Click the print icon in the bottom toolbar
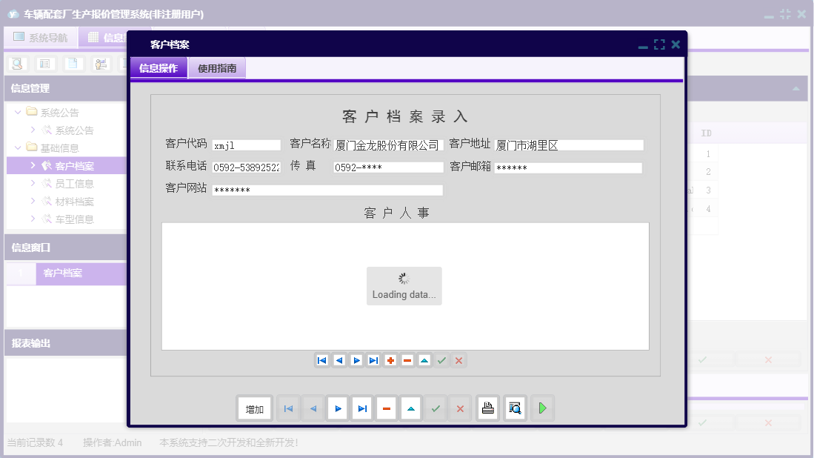The width and height of the screenshot is (814, 458). (487, 408)
